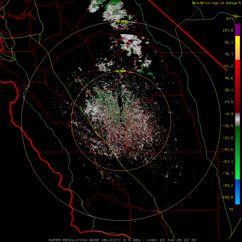The height and width of the screenshot is (242, 242).
Task: Click the -78.7 velocity scale value
Action: [228, 174]
